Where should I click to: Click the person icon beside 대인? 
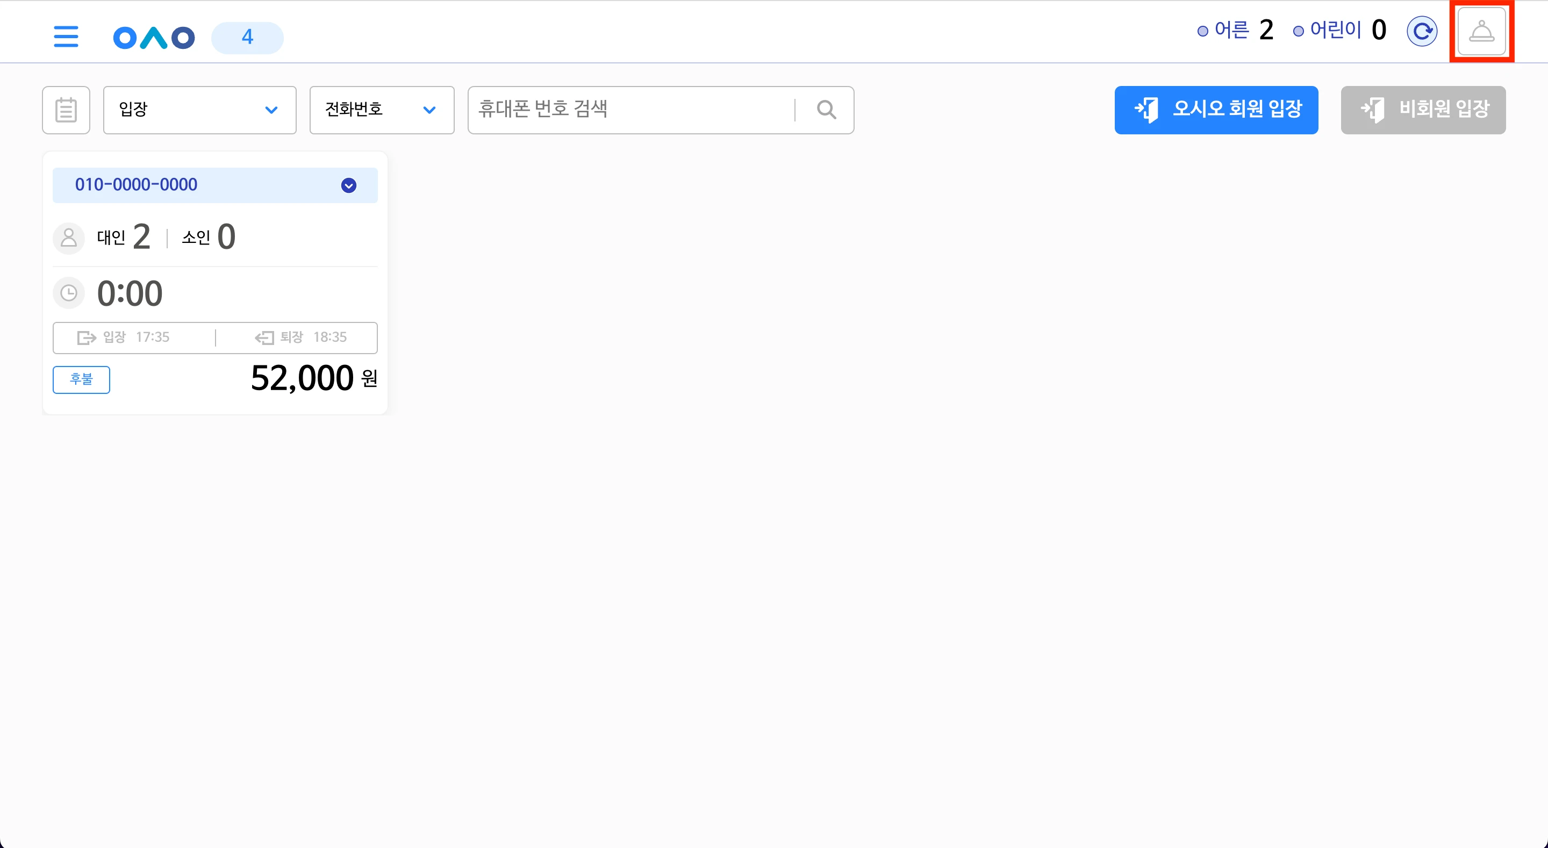point(69,238)
